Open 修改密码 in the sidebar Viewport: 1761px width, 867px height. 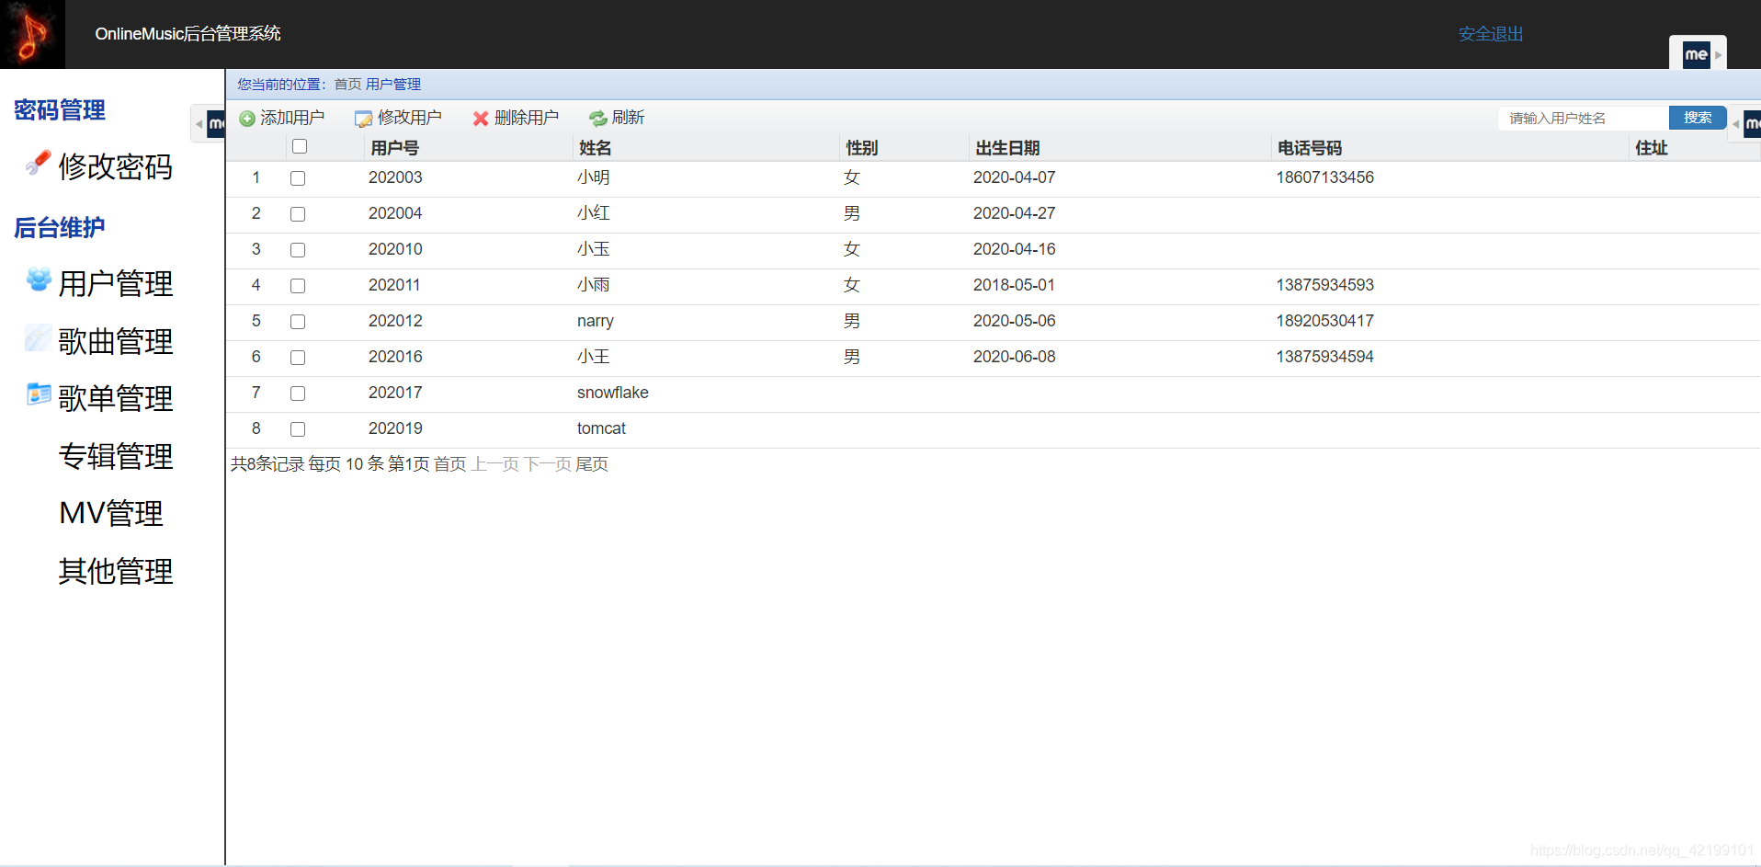coord(115,166)
